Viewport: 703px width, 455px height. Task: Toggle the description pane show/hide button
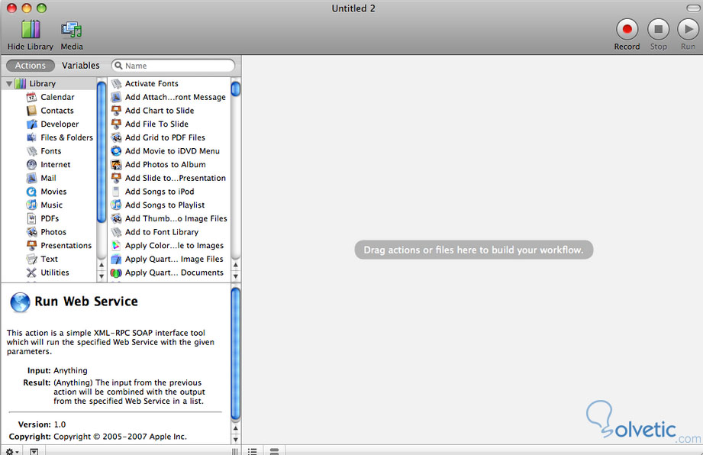click(x=34, y=451)
